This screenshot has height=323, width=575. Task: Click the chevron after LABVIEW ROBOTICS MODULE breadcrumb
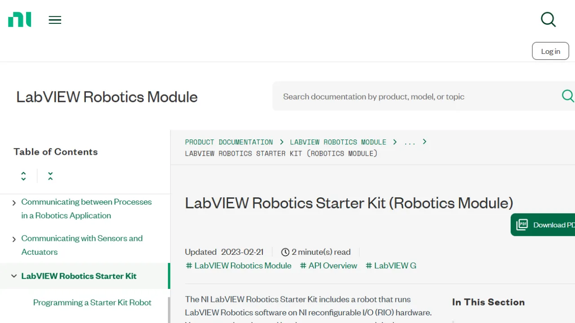[x=394, y=142]
